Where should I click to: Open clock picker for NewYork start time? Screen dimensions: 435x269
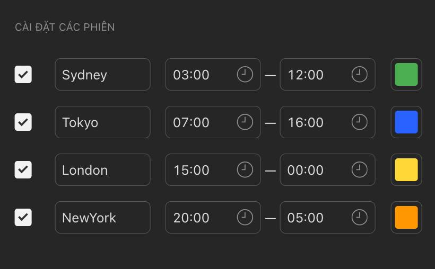(245, 217)
